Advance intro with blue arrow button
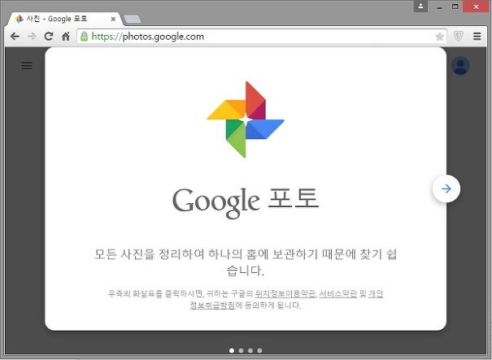Viewport: 492px width, 360px height. [x=446, y=189]
